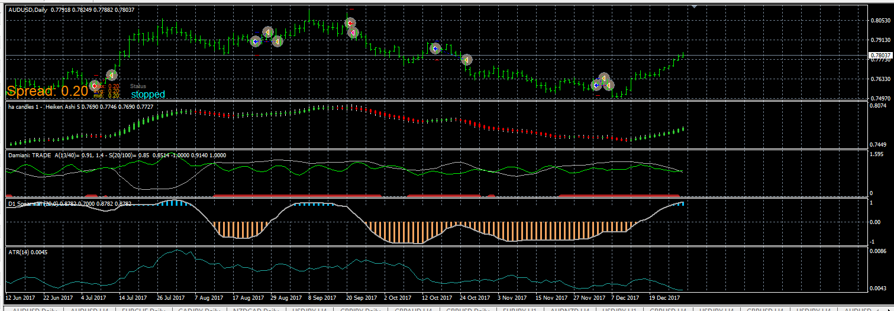894x311 pixels.
Task: Click the red sell arrow near 20 Sep 2017
Action: point(350,23)
